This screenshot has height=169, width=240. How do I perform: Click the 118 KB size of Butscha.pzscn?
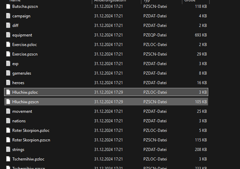pos(201,6)
